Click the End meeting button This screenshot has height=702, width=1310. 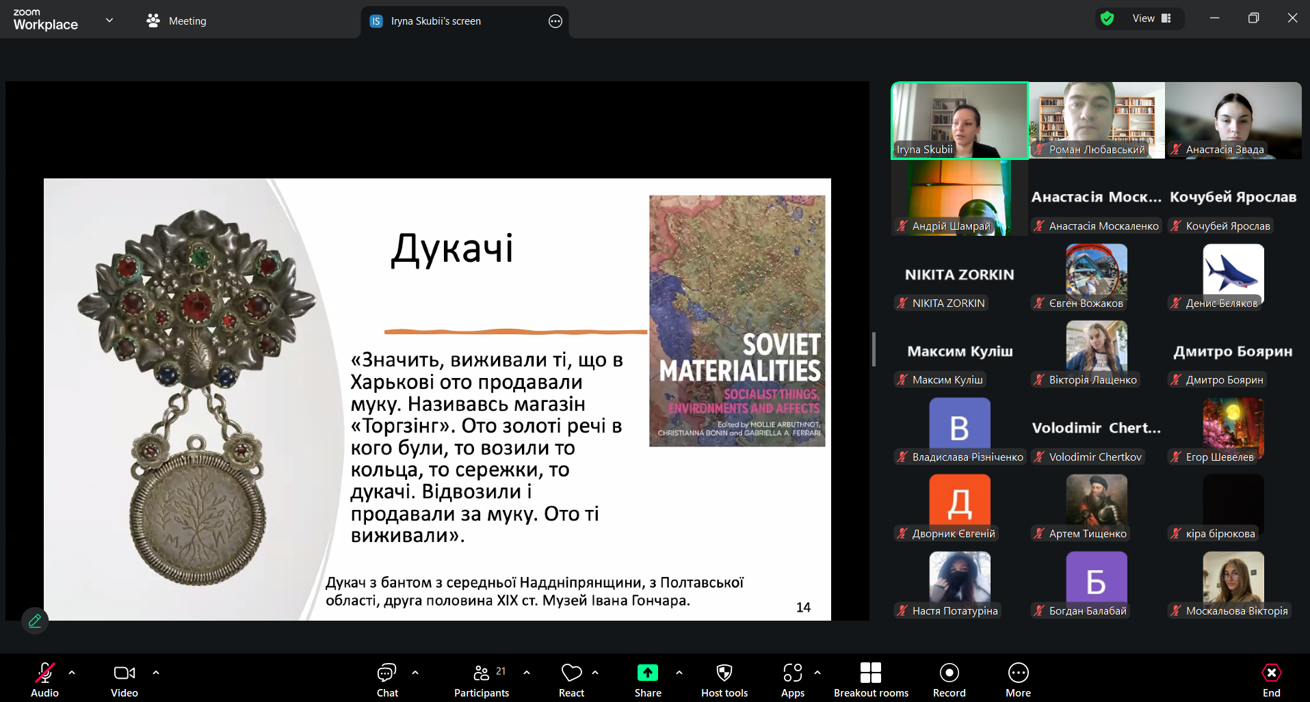coord(1271,679)
